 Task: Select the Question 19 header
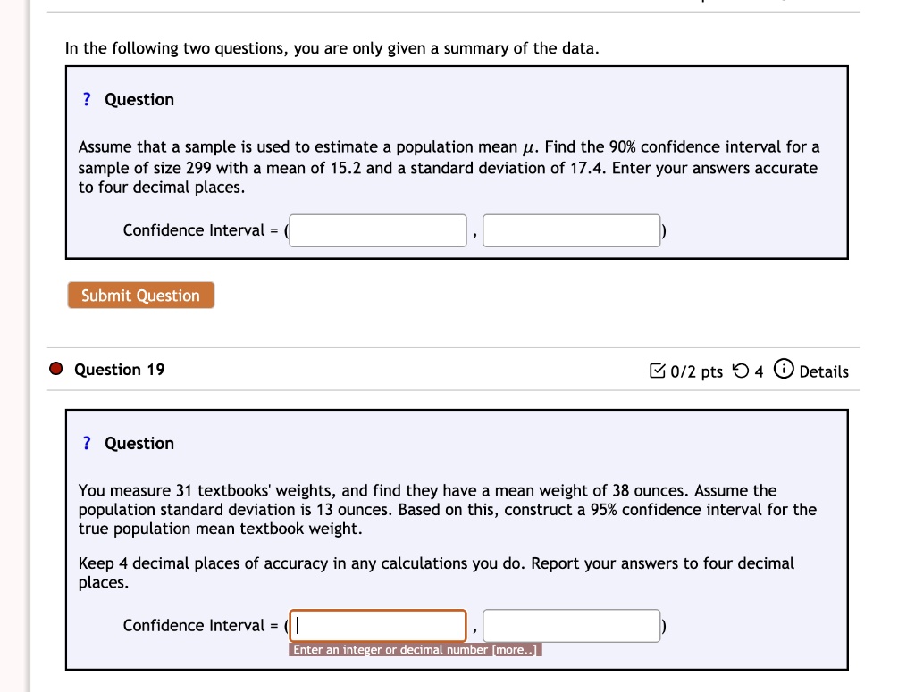(117, 369)
